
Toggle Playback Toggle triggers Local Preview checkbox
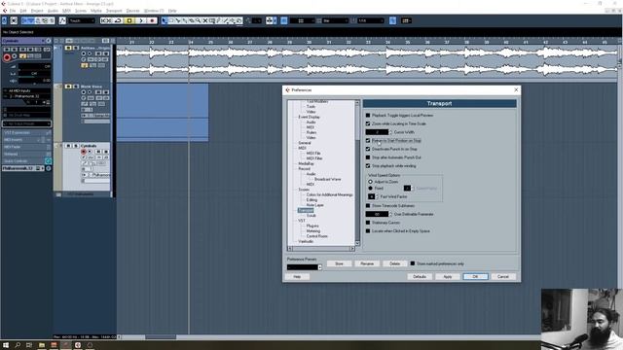click(368, 115)
